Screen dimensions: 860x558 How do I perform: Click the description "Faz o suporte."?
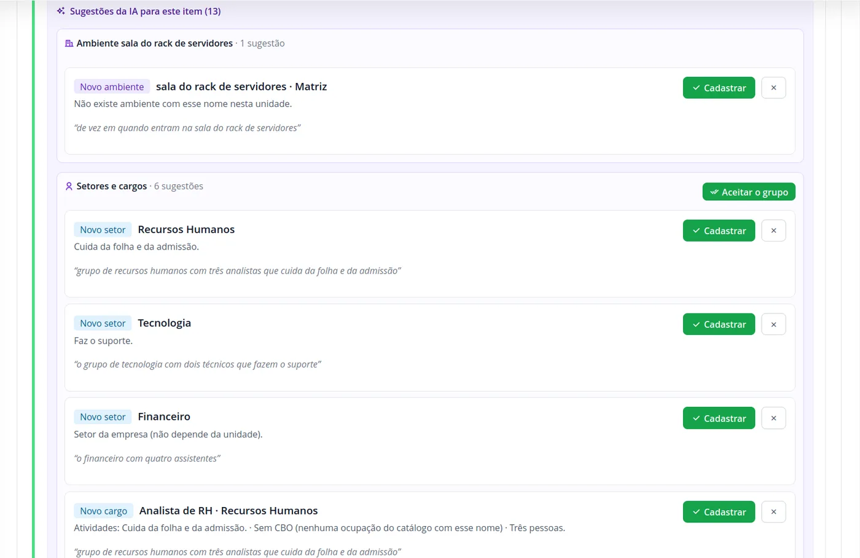coord(103,340)
